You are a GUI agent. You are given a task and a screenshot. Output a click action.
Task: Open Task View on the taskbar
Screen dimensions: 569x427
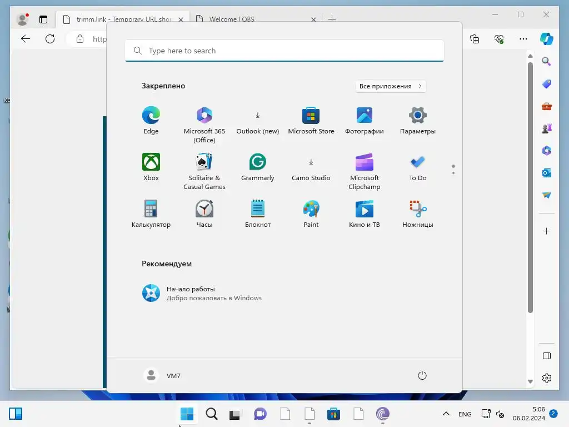click(x=235, y=414)
